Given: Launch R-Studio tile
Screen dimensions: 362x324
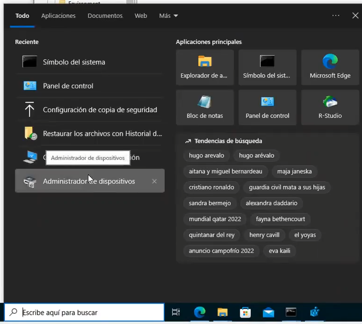Looking at the screenshot, I should click(x=330, y=108).
